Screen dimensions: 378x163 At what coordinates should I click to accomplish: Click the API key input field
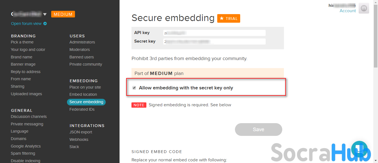pos(214,33)
